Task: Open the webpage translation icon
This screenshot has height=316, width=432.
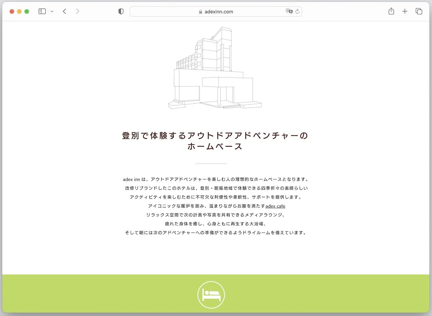Action: [289, 11]
